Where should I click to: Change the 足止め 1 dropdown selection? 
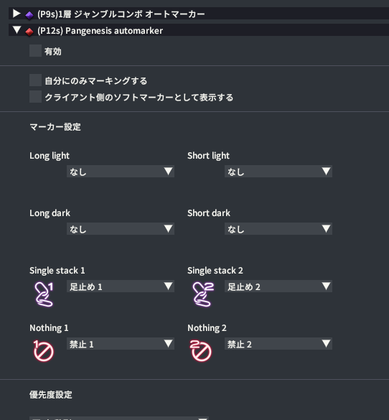pyautogui.click(x=121, y=286)
